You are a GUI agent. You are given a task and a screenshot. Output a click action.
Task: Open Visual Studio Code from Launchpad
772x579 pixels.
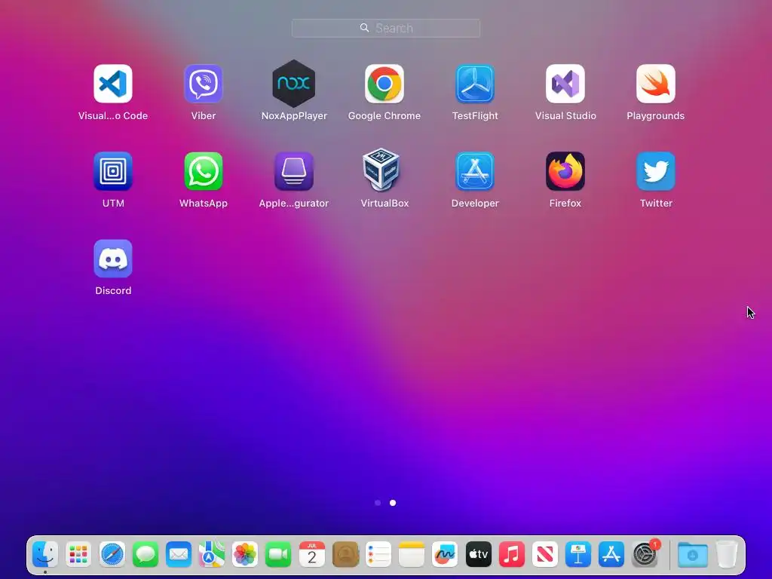(113, 84)
